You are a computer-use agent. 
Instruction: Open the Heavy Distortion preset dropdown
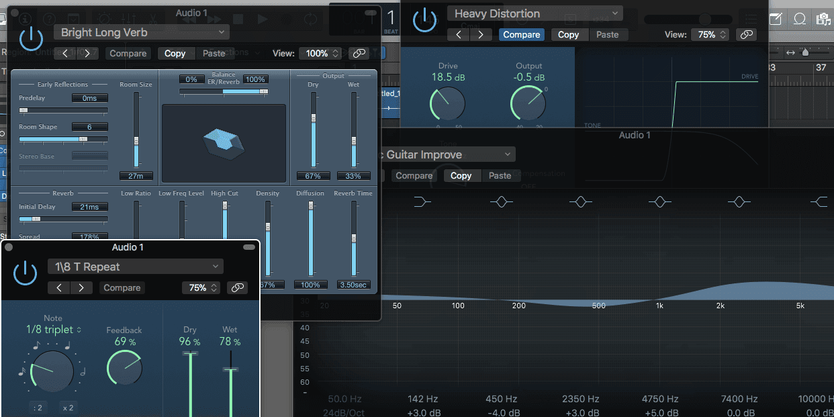point(535,13)
